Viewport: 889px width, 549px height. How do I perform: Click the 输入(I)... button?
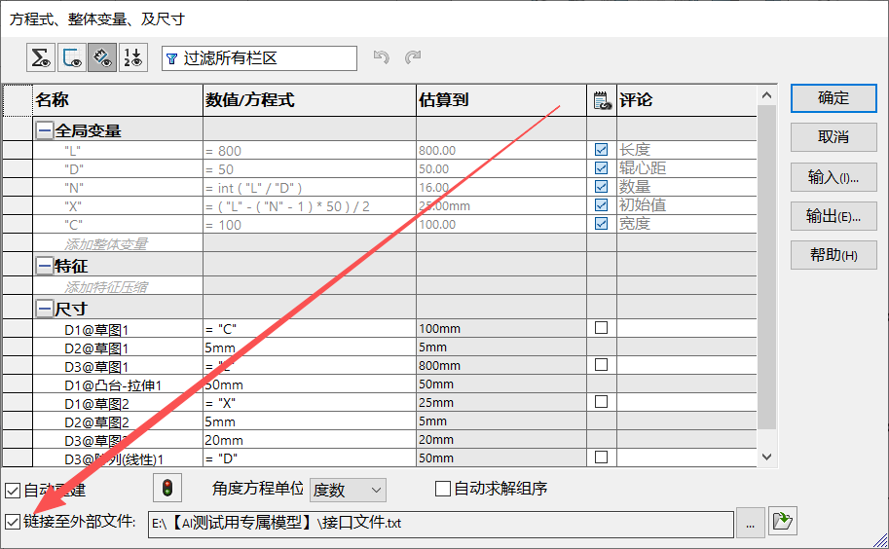tap(833, 177)
